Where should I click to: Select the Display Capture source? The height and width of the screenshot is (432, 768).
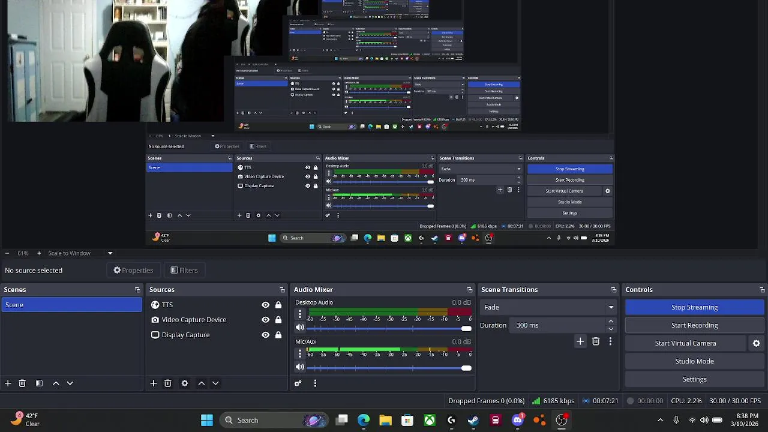(x=217, y=335)
